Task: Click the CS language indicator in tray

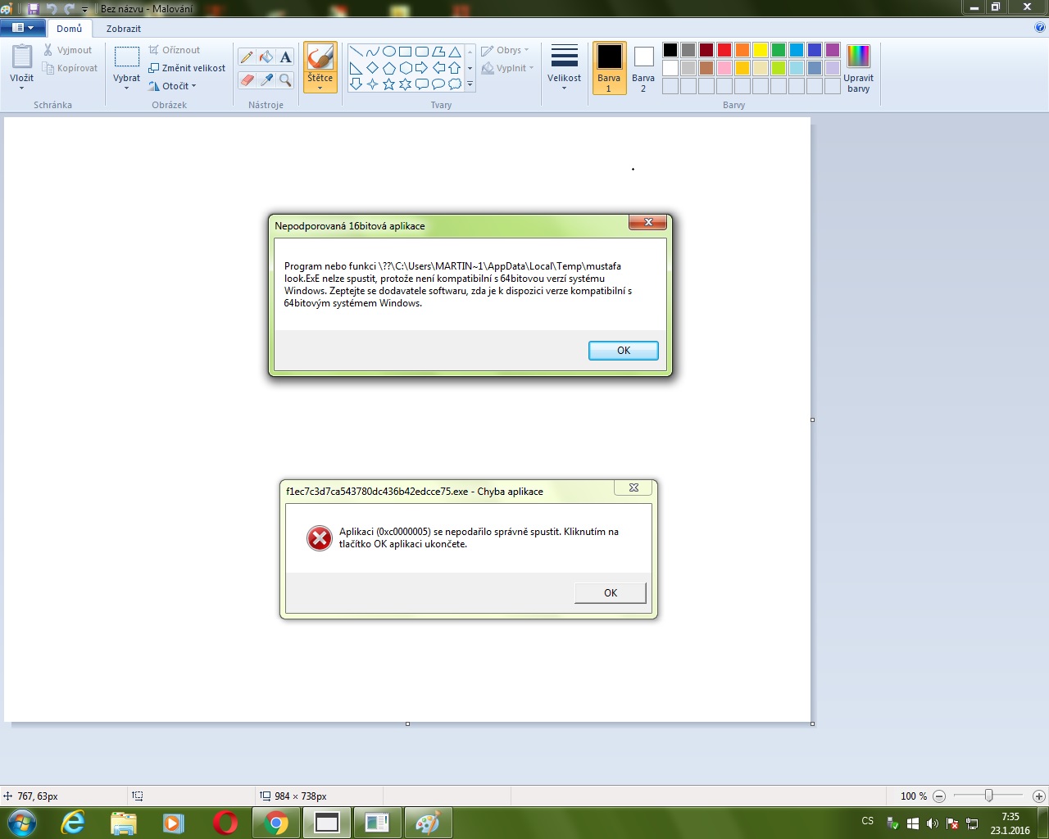Action: tap(868, 820)
